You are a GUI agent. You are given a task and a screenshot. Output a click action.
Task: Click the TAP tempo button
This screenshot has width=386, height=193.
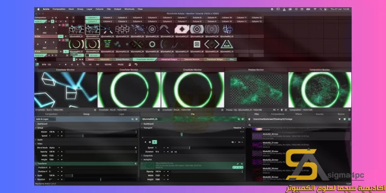tap(97, 65)
